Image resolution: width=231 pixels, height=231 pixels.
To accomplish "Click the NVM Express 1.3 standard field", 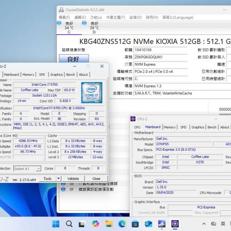I will pyautogui.click(x=182, y=86).
